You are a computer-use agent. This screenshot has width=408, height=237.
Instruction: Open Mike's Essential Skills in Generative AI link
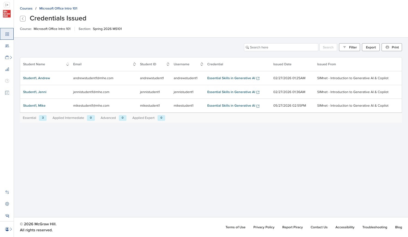click(x=231, y=106)
